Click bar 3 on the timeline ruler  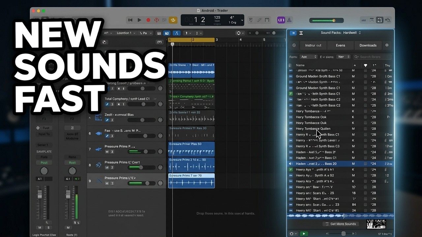click(x=217, y=40)
